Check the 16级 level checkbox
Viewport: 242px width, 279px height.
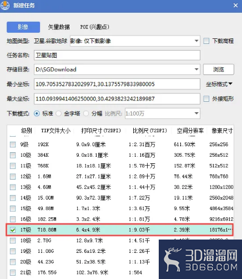pos(13,219)
